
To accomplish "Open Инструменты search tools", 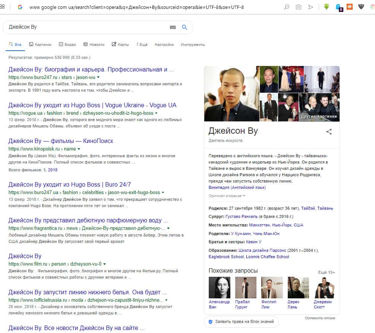I will (193, 44).
